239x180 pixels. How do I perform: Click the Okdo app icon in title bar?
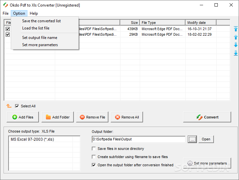pyautogui.click(x=6, y=5)
